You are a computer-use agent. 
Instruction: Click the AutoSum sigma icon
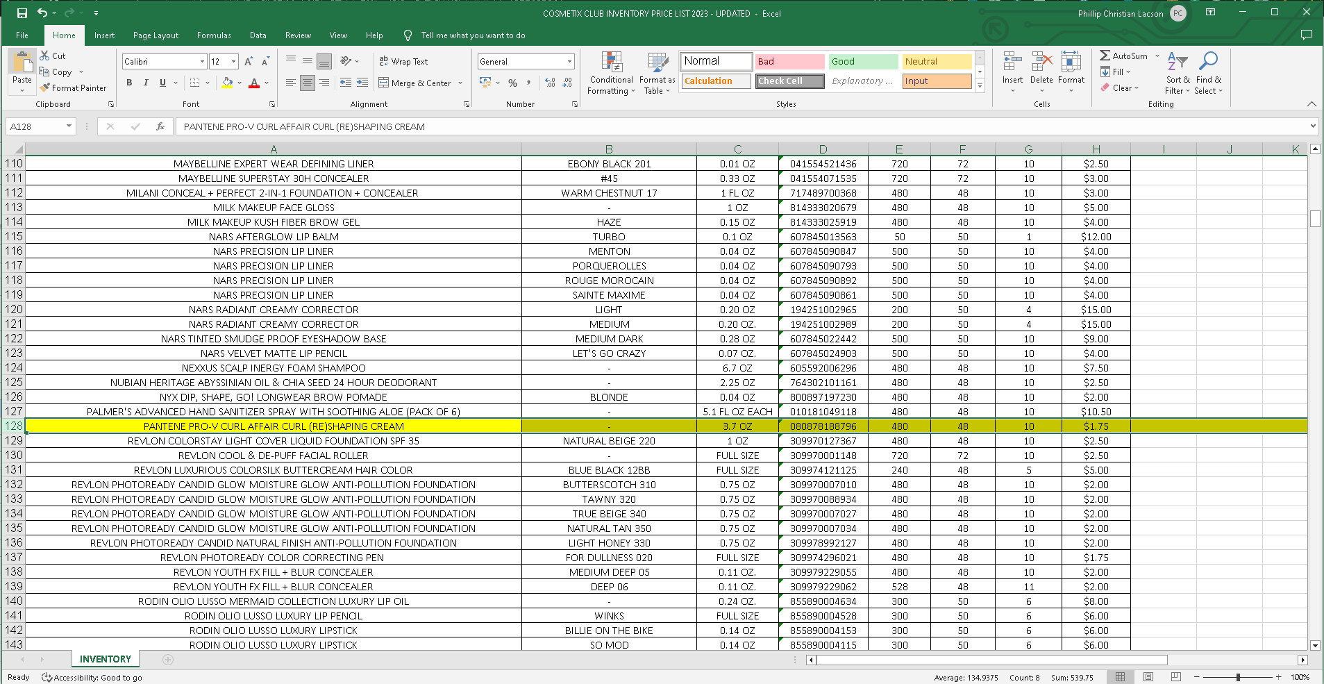(x=1105, y=56)
